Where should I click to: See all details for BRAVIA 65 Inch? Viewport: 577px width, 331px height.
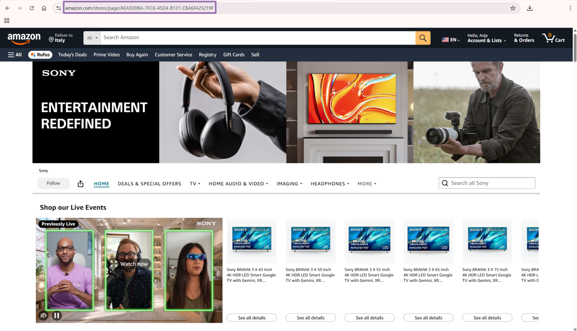coord(428,317)
